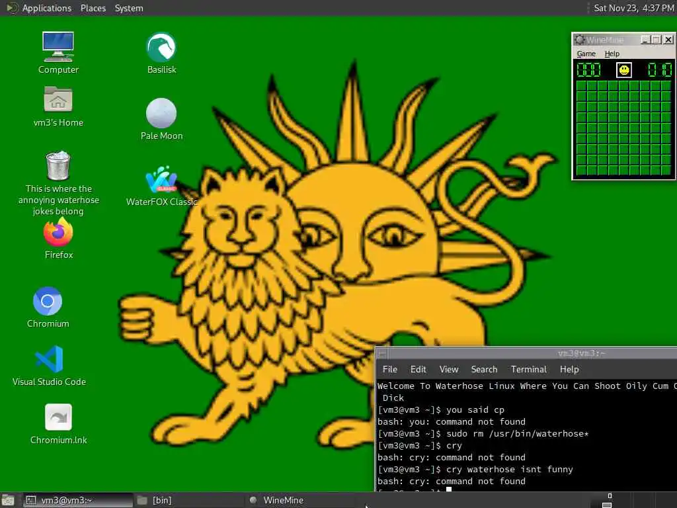The width and height of the screenshot is (677, 508).
Task: Open the View menu in the terminal
Action: point(449,369)
